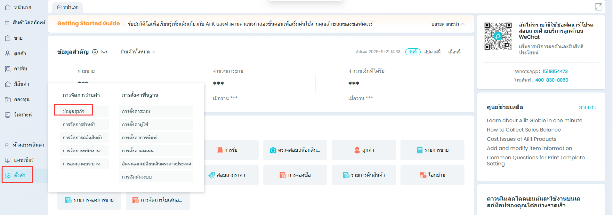Toggle the eye icon beside ข้อมูลสำคัญ
Image resolution: width=613 pixels, height=215 pixels.
tap(95, 52)
